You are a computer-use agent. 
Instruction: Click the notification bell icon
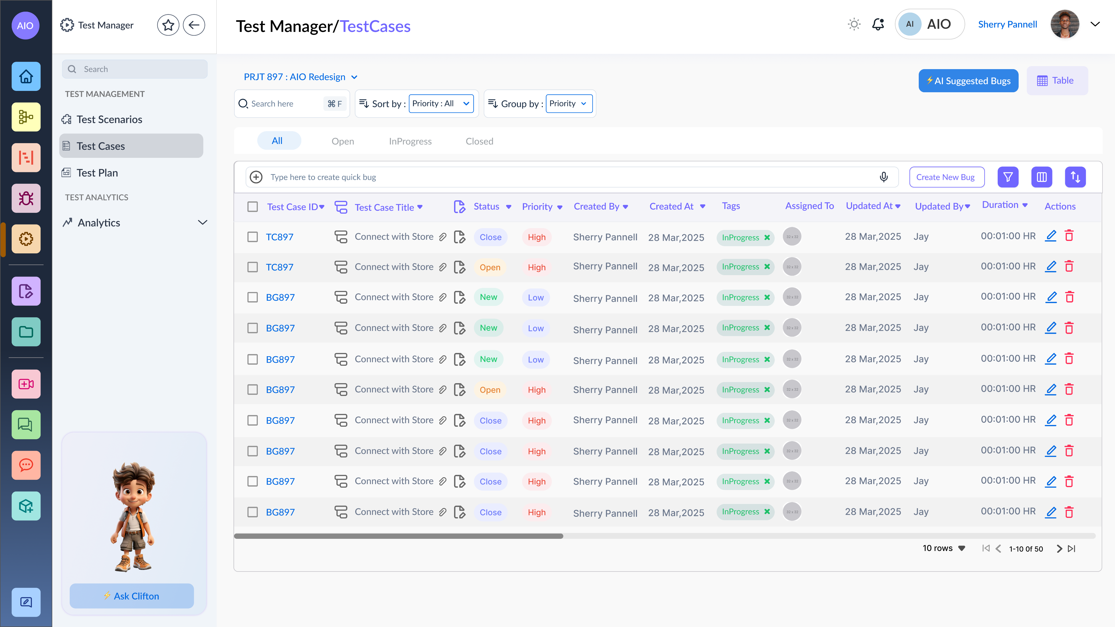pyautogui.click(x=878, y=24)
